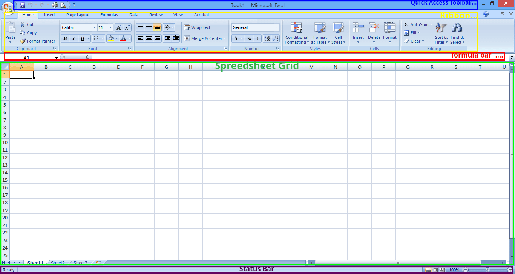Toggle Center horizontal alignment
Screen dimensions: 515x274
149,38
